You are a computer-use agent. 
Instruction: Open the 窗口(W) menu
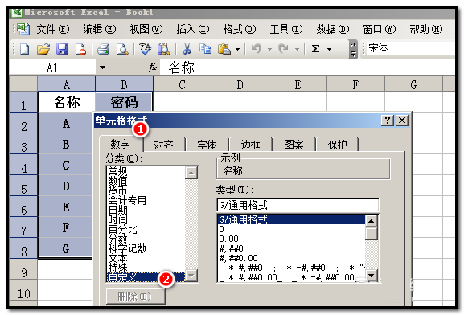coord(380,29)
